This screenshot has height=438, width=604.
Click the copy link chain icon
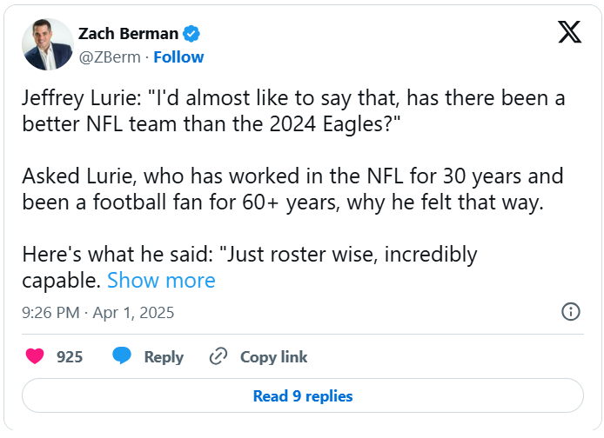(218, 356)
